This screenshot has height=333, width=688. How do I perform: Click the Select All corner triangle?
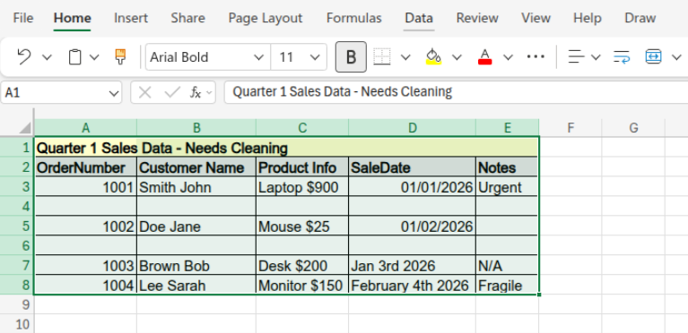pyautogui.click(x=25, y=128)
